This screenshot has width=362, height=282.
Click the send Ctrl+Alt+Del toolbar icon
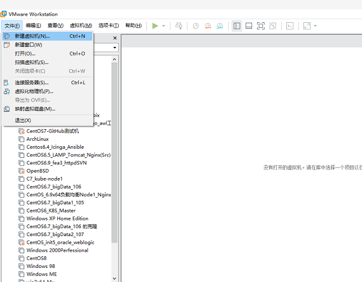pos(179,26)
